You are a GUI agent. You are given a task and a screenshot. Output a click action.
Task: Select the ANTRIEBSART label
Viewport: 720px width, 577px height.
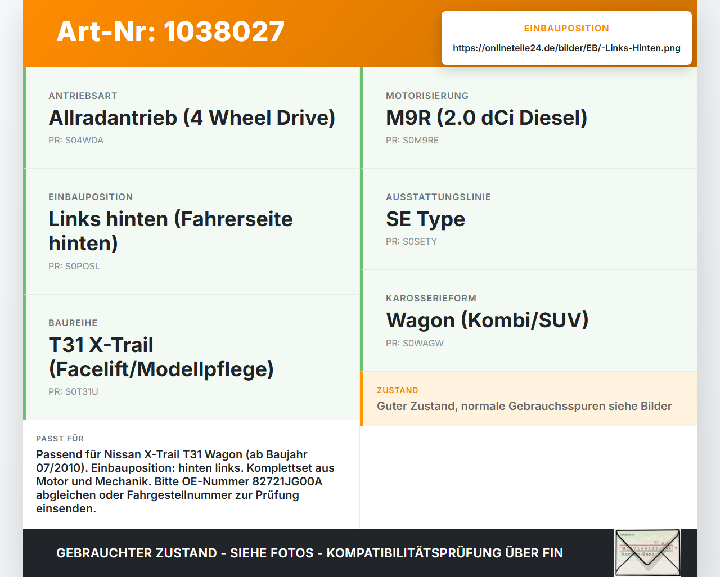(83, 96)
